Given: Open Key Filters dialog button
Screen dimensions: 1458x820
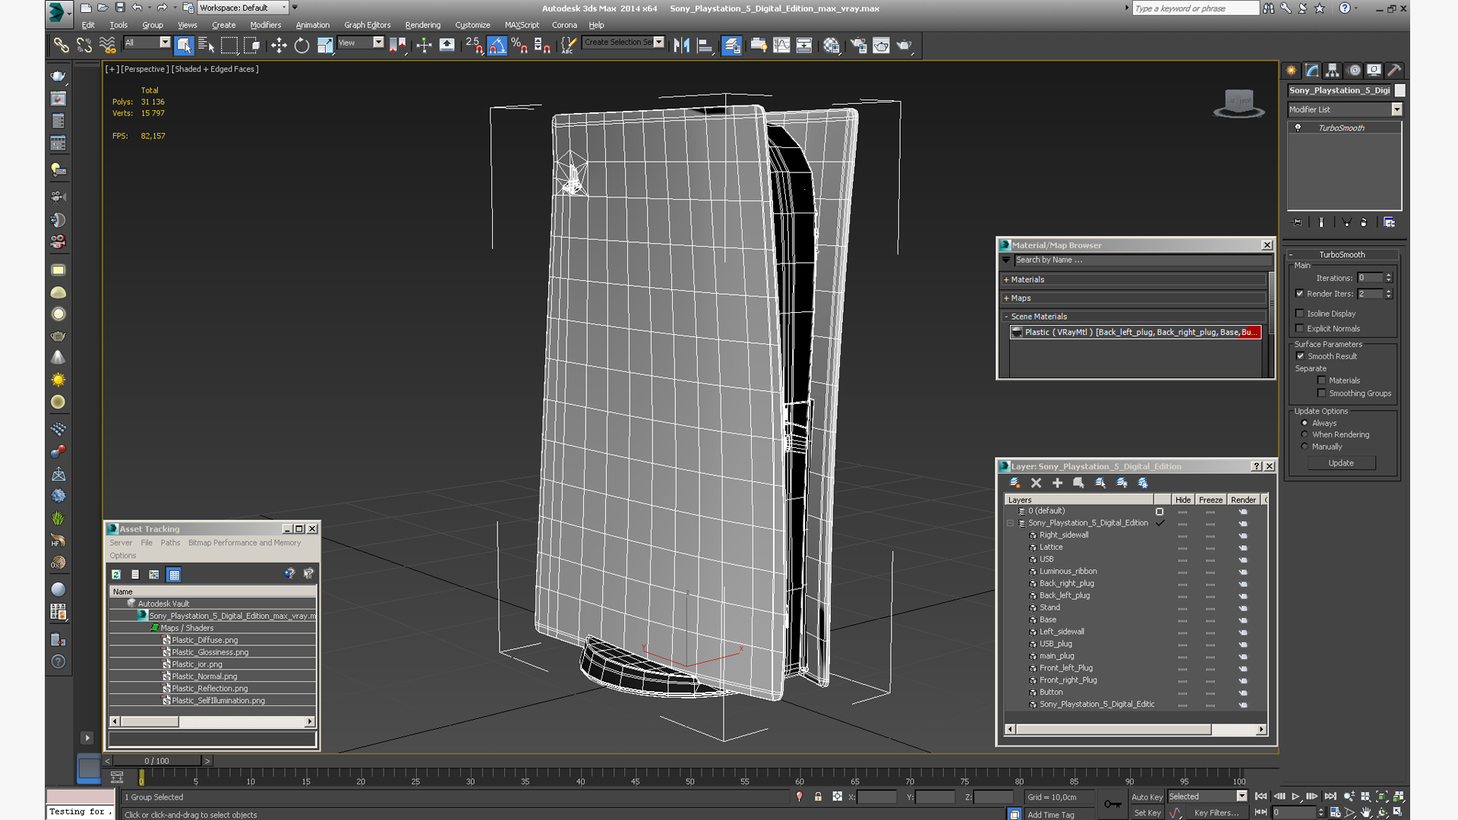Looking at the screenshot, I should (1216, 812).
